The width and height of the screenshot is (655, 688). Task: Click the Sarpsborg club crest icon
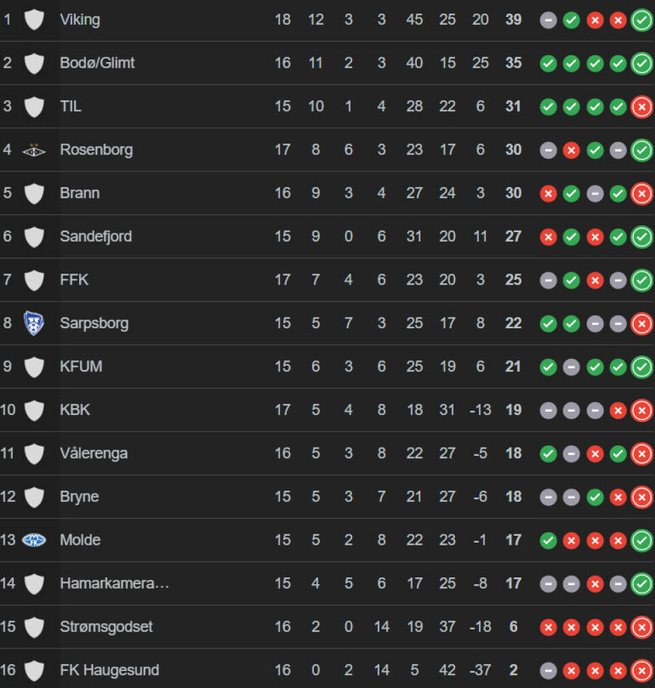[34, 323]
